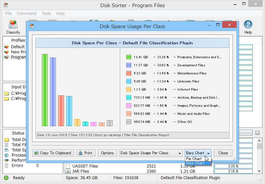Screen dimensions: 265x184
Task: Click the UASSET Files row icon
Action: click(68, 166)
